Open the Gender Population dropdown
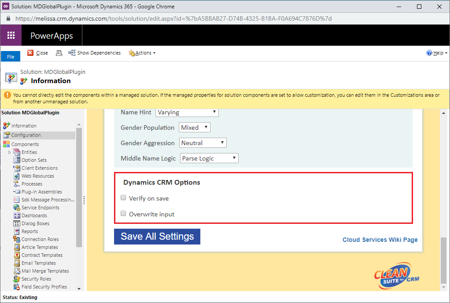450x303 pixels. (195, 127)
